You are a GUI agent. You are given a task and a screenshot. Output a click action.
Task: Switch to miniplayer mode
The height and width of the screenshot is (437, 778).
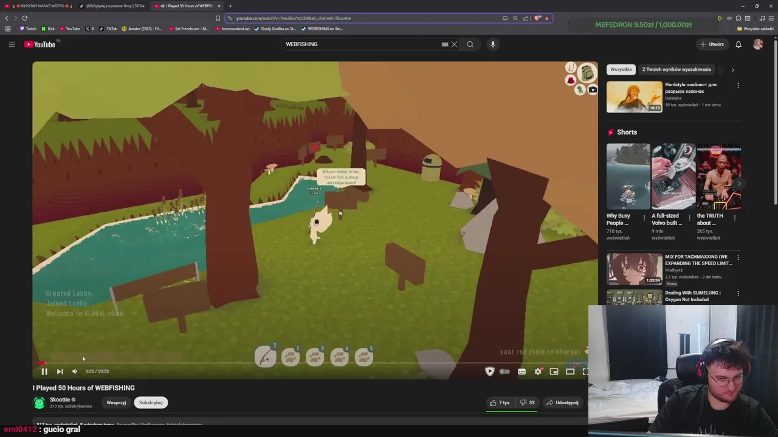(554, 371)
